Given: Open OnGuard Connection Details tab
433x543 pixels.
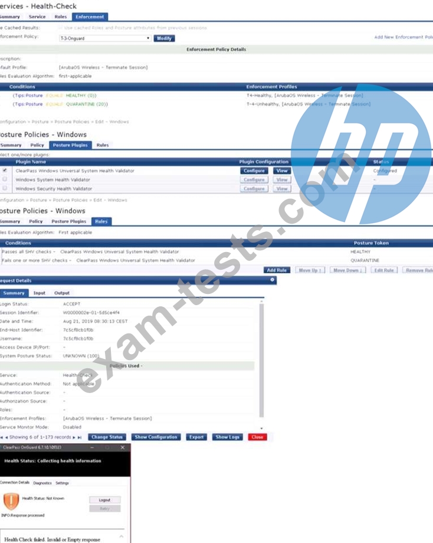Looking at the screenshot, I should (x=15, y=482).
